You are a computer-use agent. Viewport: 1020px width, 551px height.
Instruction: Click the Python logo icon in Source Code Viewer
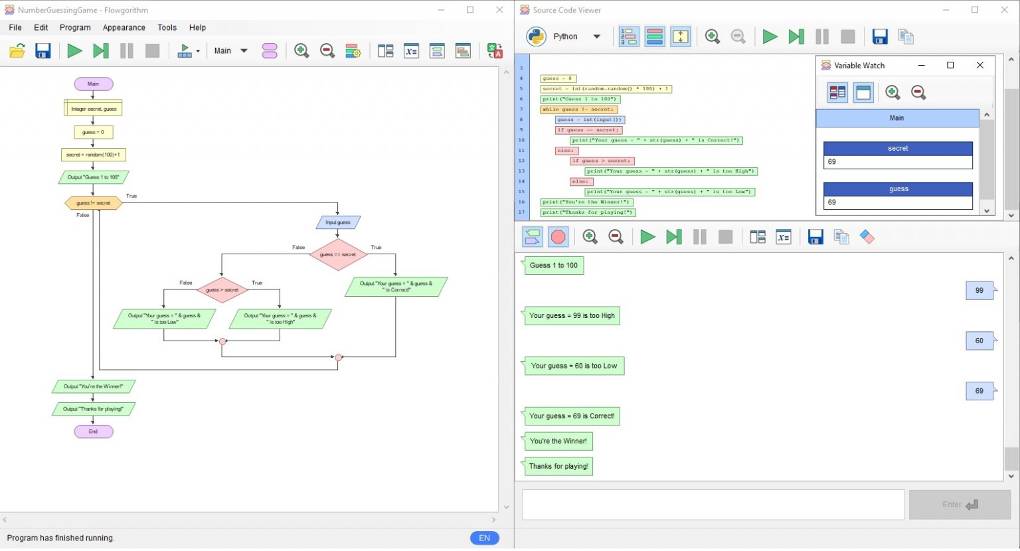coord(536,37)
